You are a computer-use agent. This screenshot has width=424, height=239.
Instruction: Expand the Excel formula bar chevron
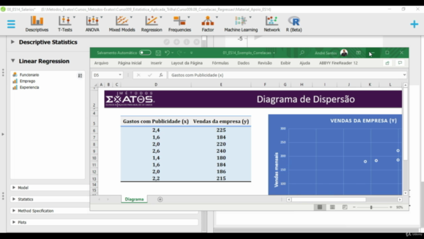coord(404,75)
